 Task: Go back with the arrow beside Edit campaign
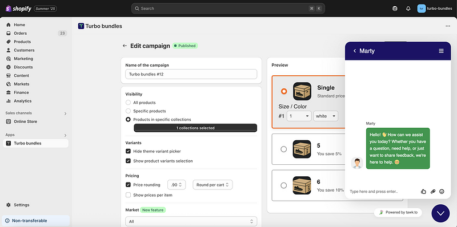pos(125,46)
